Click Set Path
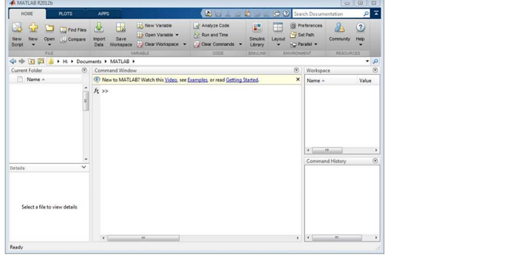The height and width of the screenshot is (277, 527). pyautogui.click(x=302, y=35)
